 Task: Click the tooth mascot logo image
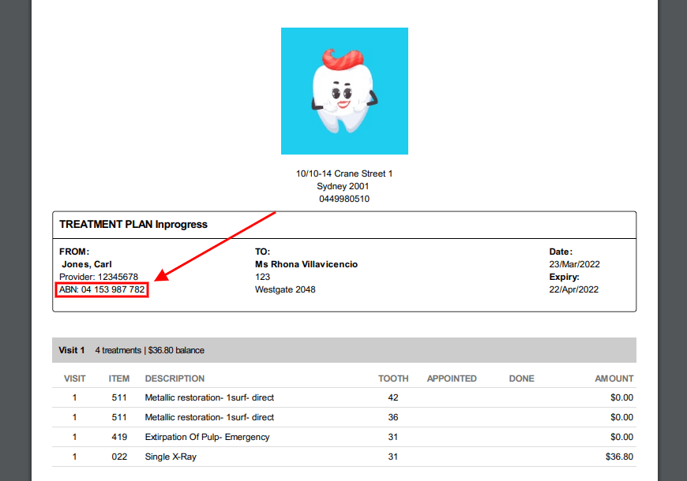tap(344, 91)
